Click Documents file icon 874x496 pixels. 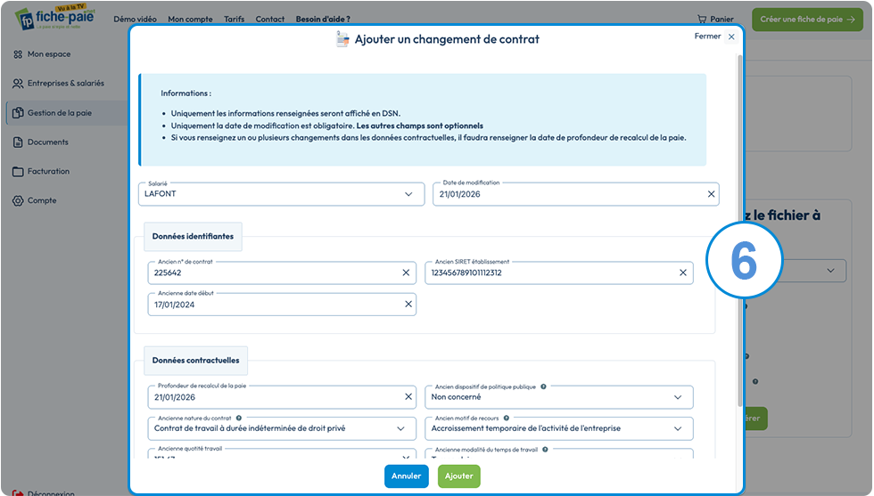pyautogui.click(x=18, y=142)
